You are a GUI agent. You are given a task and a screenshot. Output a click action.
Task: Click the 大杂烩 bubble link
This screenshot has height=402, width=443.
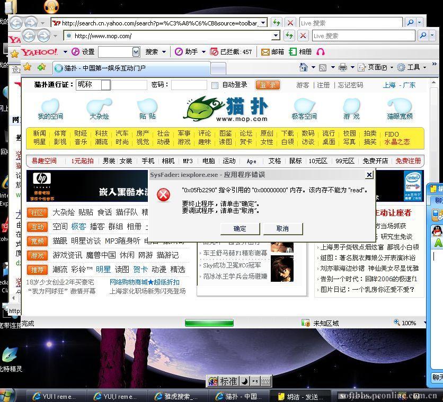tap(99, 109)
